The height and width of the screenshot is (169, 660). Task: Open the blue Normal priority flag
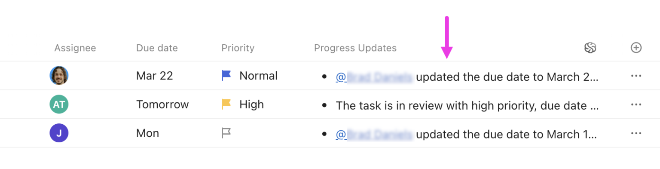(x=226, y=76)
